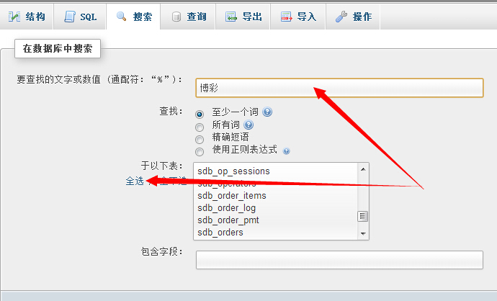Viewport: 497px width, 301px height.
Task: Choose the 使用正则表达式 radio option
Action: pyautogui.click(x=200, y=151)
